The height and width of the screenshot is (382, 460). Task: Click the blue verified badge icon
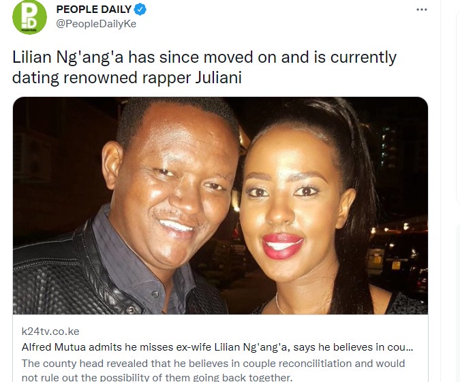(x=140, y=10)
